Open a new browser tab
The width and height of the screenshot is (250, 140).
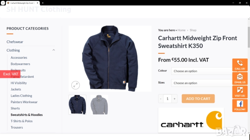pos(43,3)
